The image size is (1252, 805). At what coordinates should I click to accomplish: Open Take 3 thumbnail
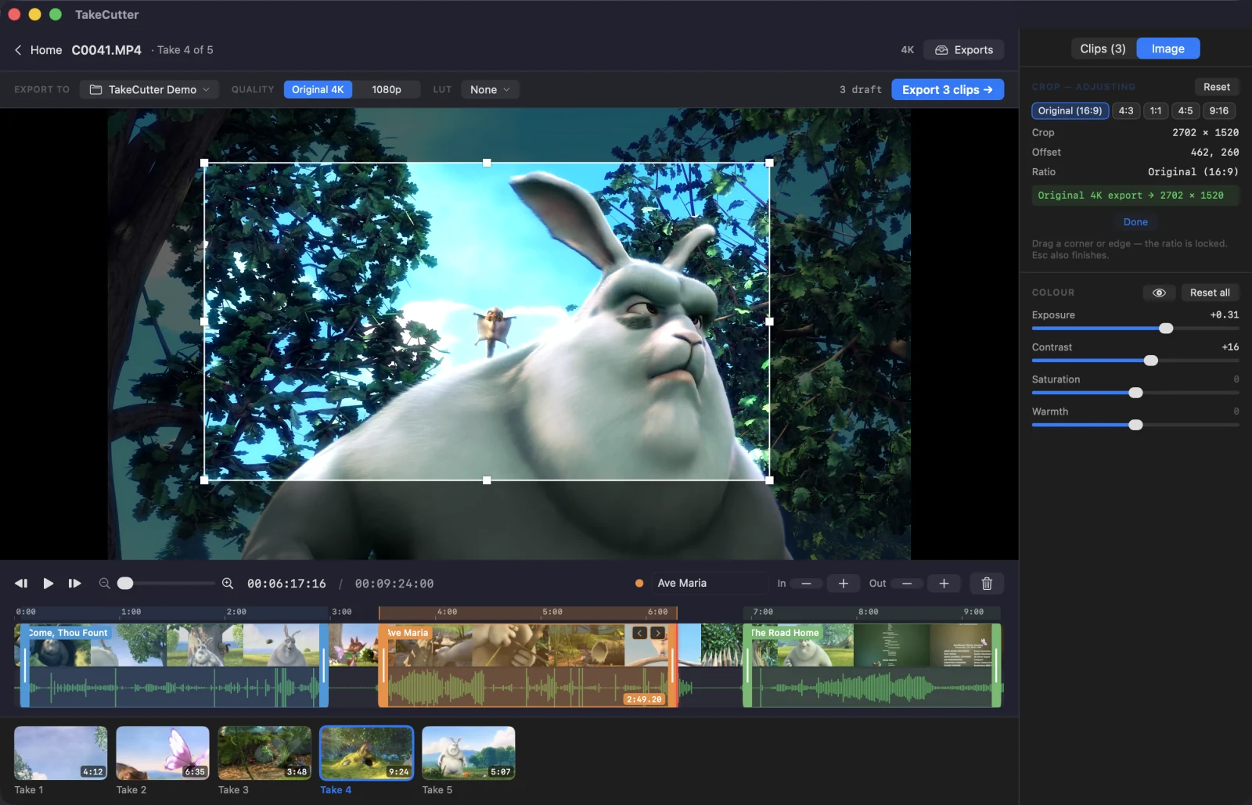pyautogui.click(x=264, y=753)
